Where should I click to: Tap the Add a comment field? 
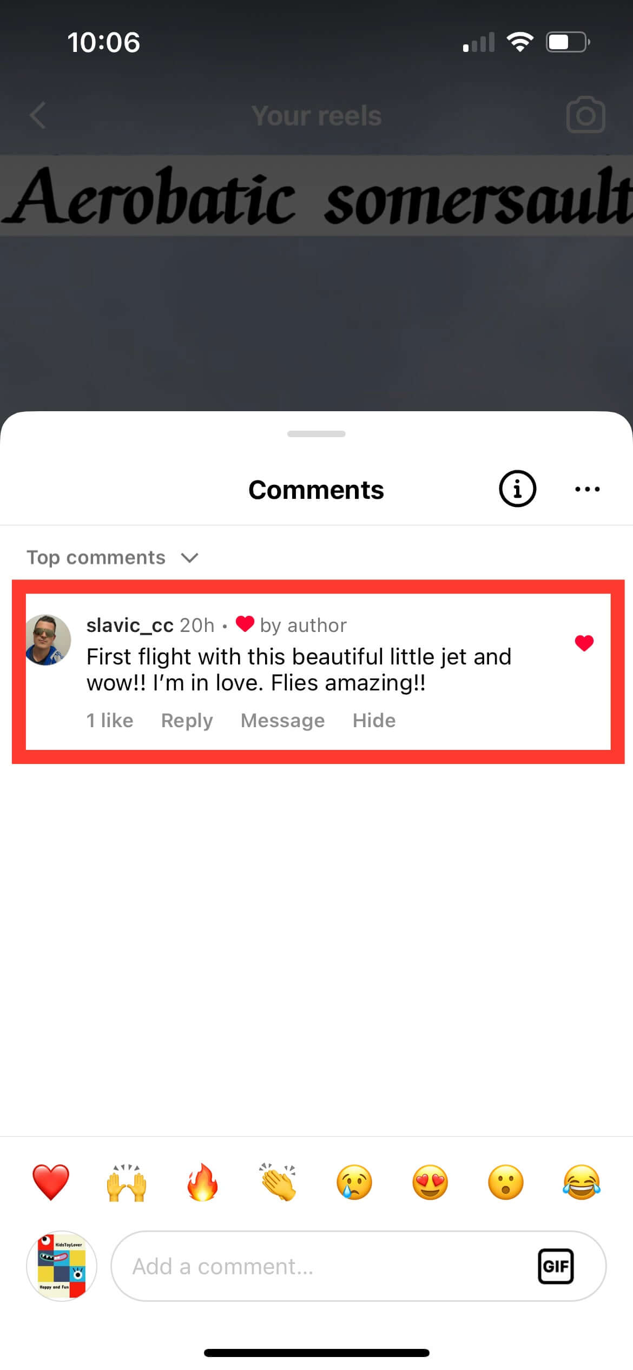[325, 1267]
